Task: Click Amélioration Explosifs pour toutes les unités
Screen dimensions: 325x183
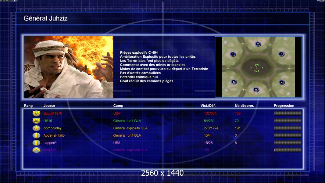Action: coord(158,57)
